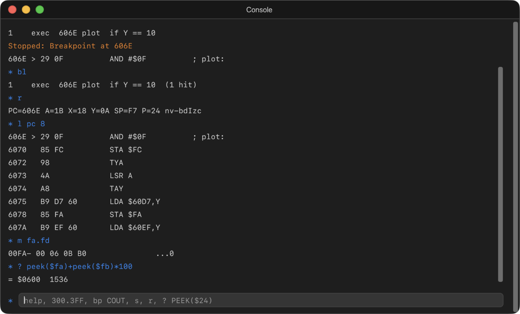Click the "Console" window title

click(259, 10)
